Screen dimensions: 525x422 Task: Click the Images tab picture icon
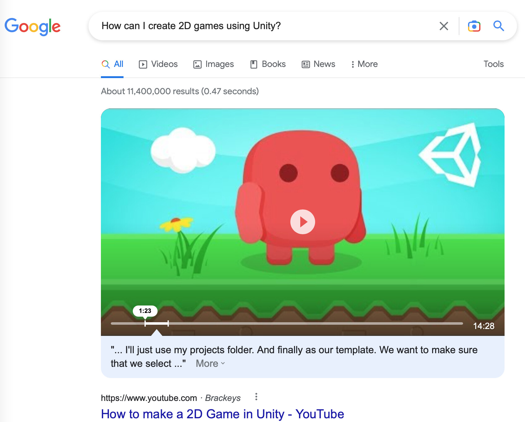(197, 64)
